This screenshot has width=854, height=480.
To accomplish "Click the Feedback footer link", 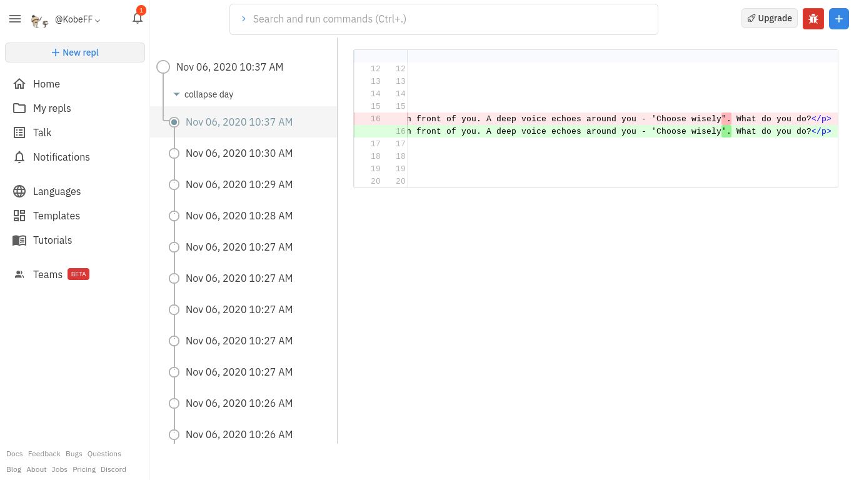I will 44,454.
